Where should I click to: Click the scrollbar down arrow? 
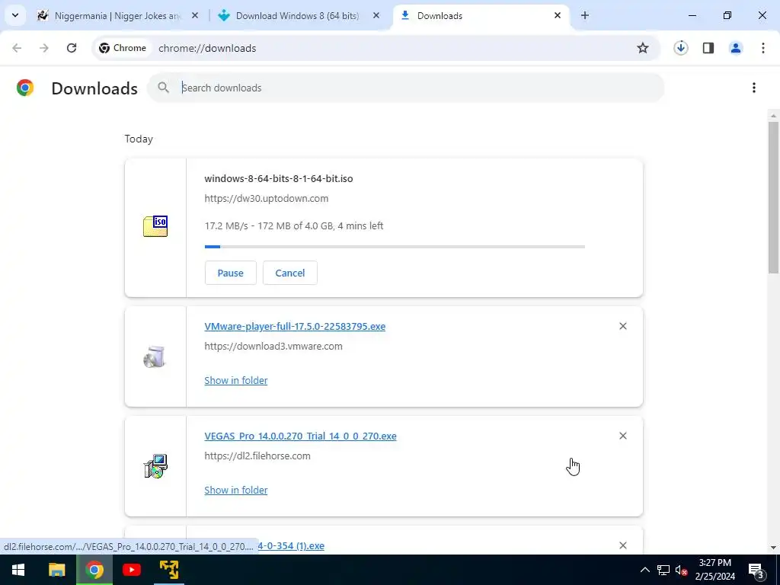coord(773,548)
